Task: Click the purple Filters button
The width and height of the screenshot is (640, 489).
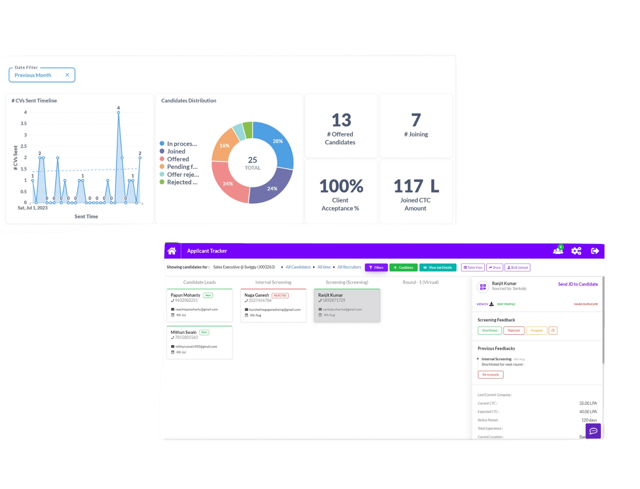Action: [x=376, y=268]
